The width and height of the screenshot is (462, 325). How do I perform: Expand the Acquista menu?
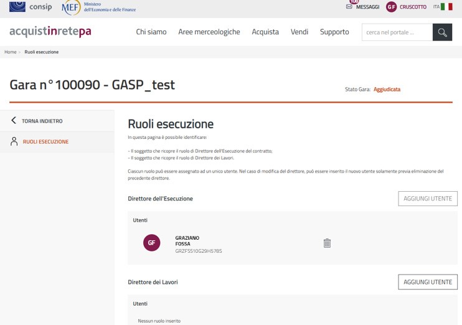point(265,32)
